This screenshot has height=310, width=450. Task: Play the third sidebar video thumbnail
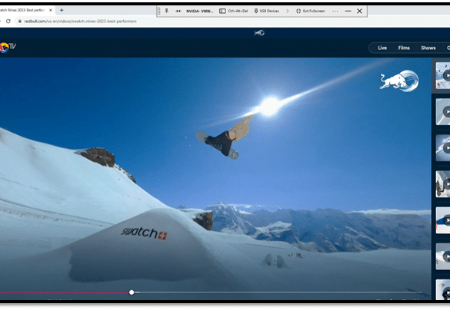coord(443,148)
